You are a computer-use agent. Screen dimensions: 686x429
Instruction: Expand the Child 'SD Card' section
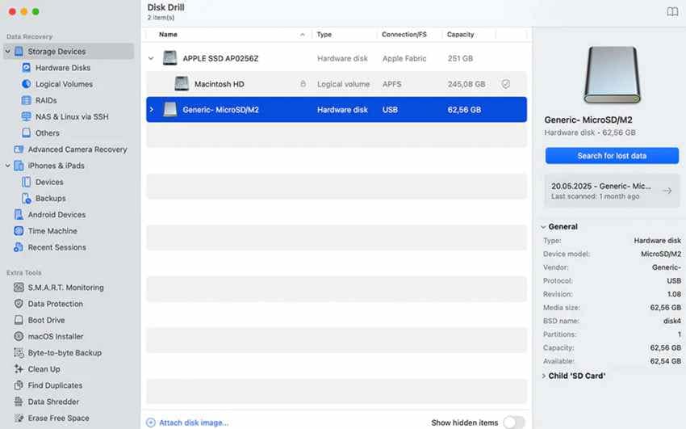tap(543, 376)
